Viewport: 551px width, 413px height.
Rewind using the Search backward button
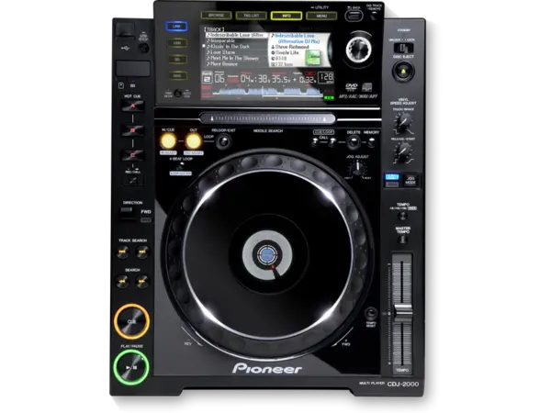point(123,282)
